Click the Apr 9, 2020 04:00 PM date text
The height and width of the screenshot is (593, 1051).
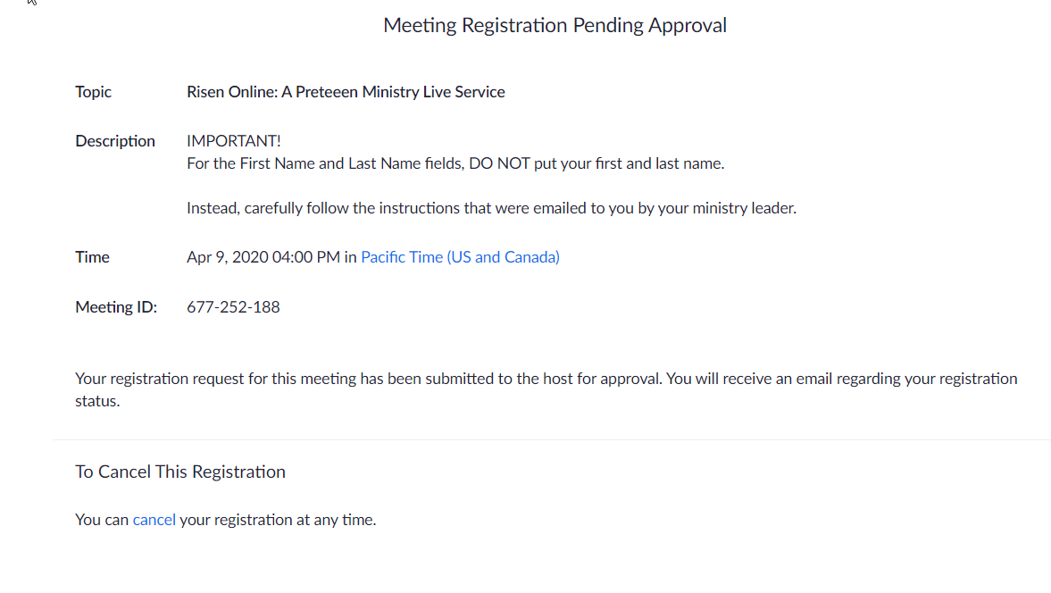tap(263, 257)
